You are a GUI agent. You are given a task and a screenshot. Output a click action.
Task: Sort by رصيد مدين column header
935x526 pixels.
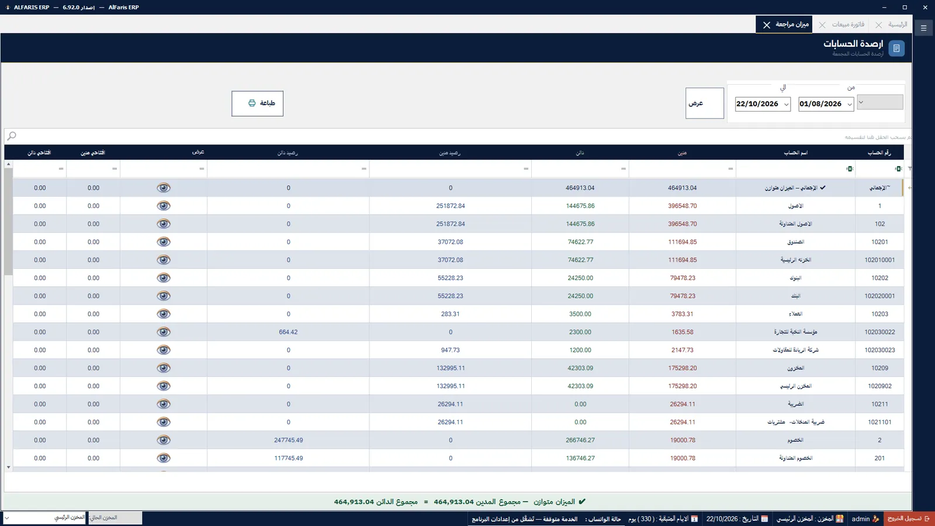pos(450,153)
